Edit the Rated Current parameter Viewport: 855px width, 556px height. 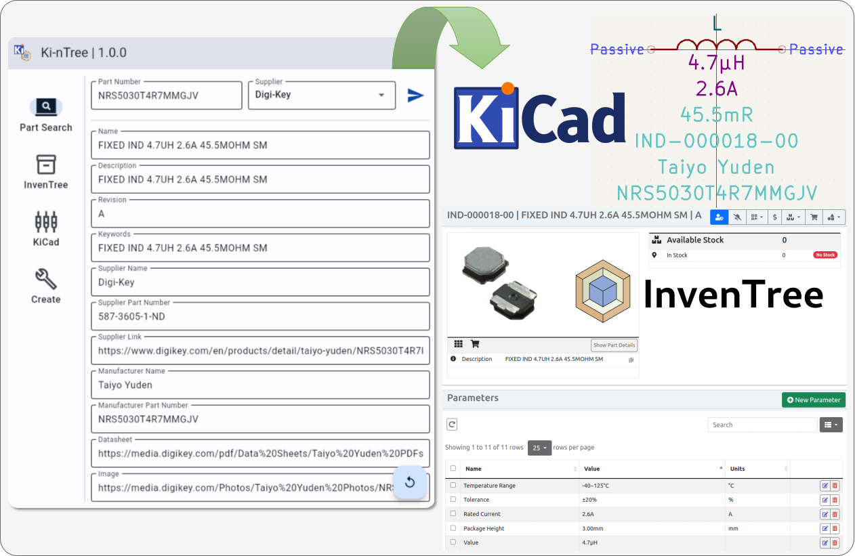click(x=825, y=514)
